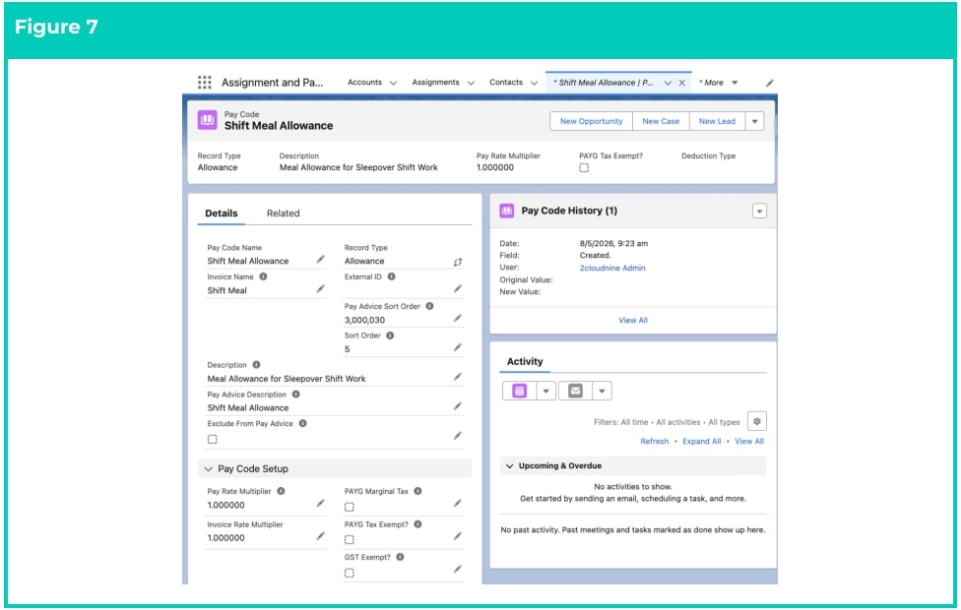
Task: Click the email envelope icon in Activity
Action: 575,391
